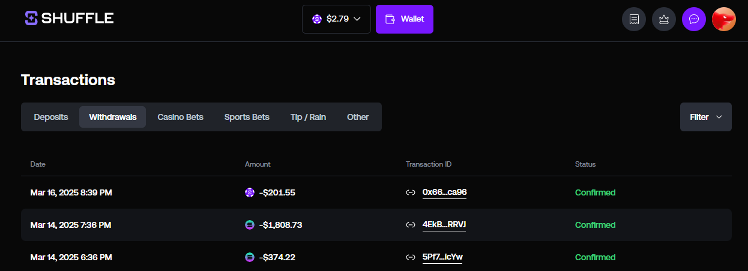Click the coin icon next to -$1,808.73

pyautogui.click(x=250, y=225)
